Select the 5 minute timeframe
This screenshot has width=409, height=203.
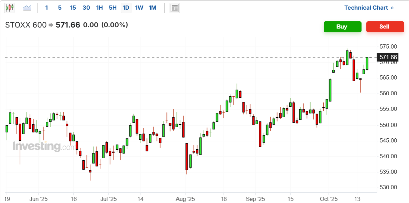[60, 8]
